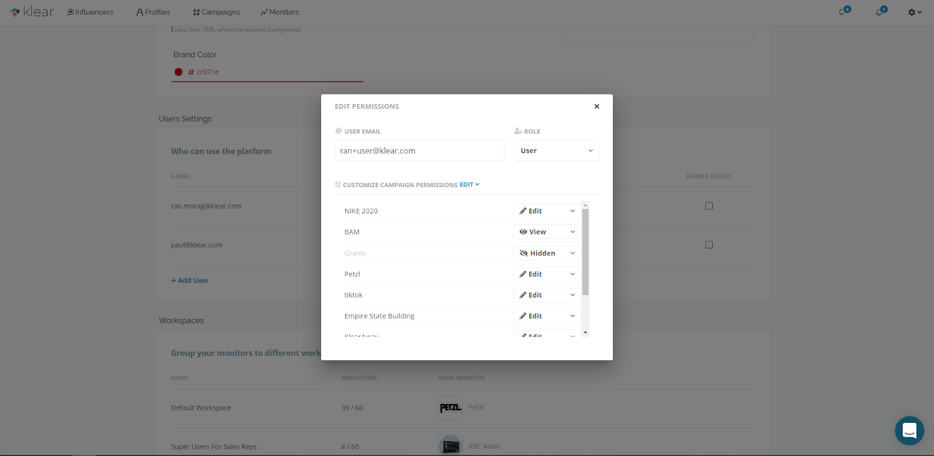
Task: Click the campaign list scrollbar down arrow
Action: point(586,332)
